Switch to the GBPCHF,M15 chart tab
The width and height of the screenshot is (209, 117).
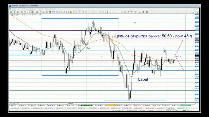93,108
